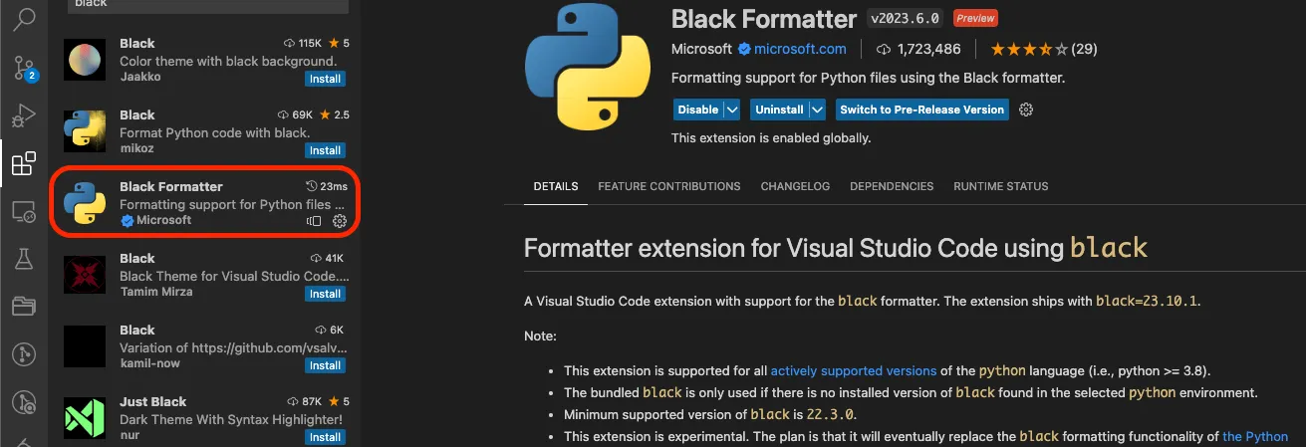Click sync-ignored icon on Black Formatter list item

(x=315, y=221)
